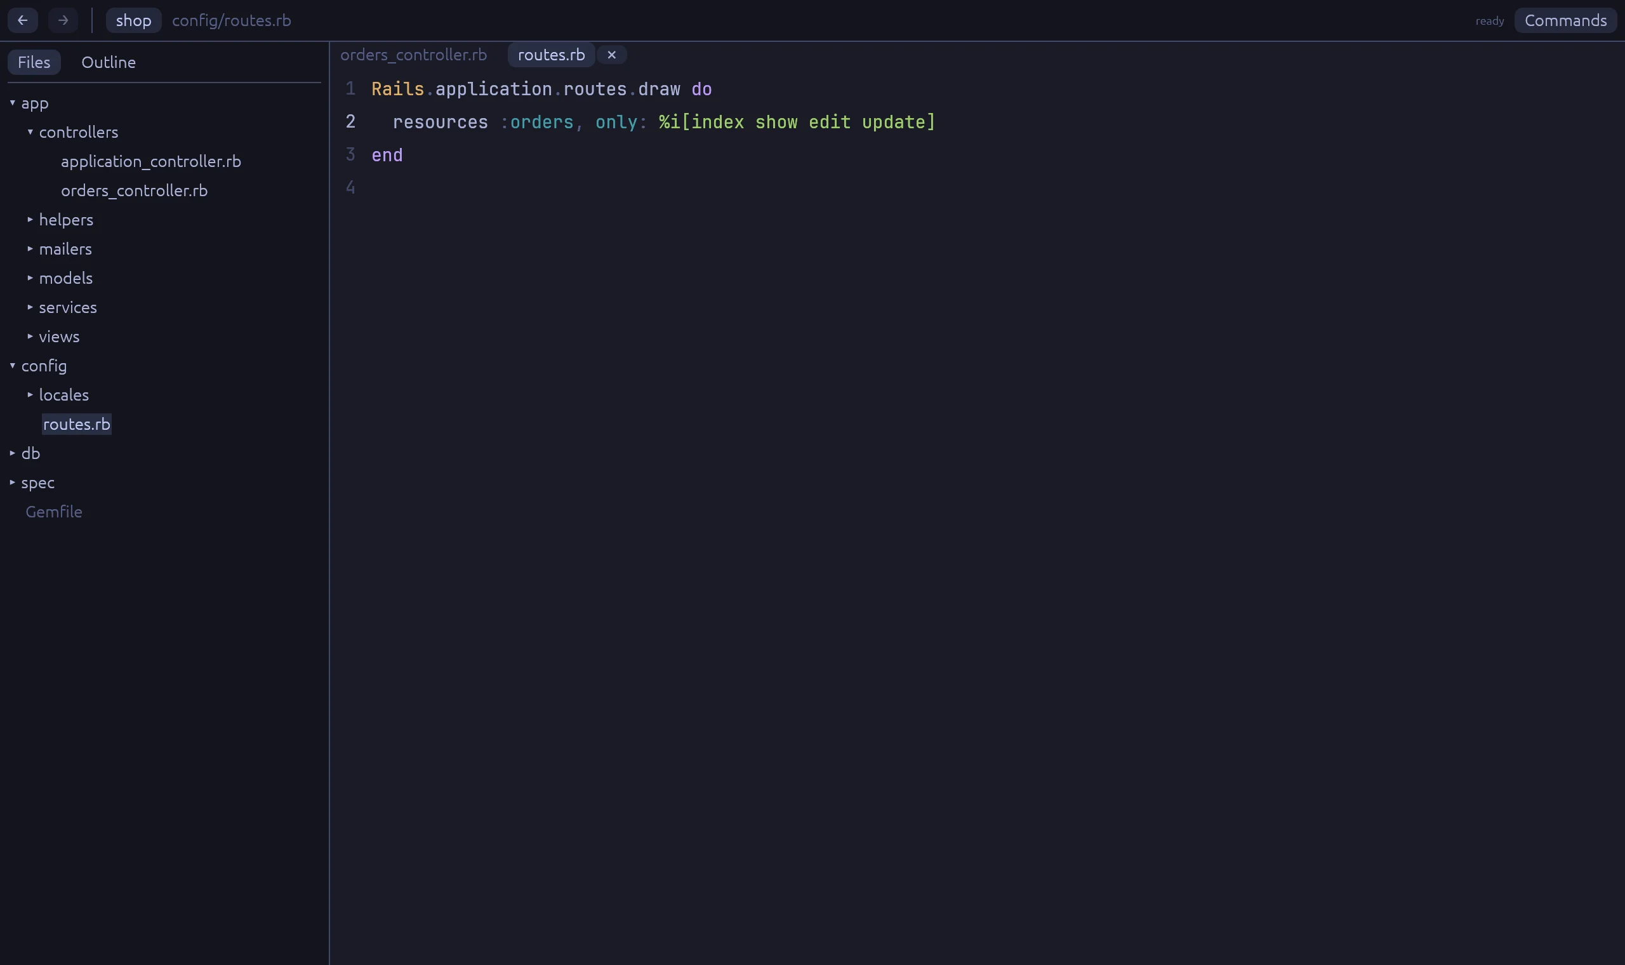The width and height of the screenshot is (1625, 965).
Task: Click the end keyword on line 3
Action: (387, 156)
